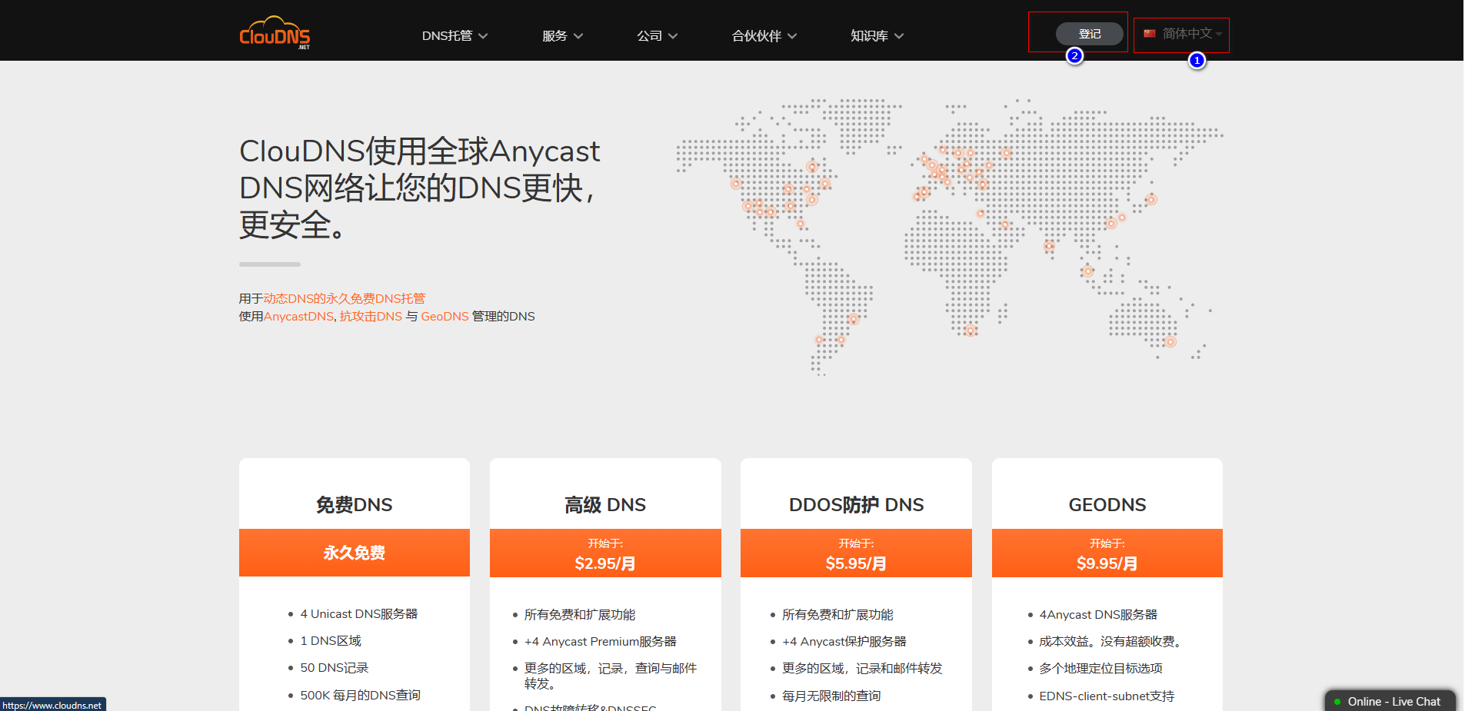This screenshot has width=1465, height=711.
Task: Follow the 动态DNS的永久免费DNS托管 link
Action: (x=344, y=298)
